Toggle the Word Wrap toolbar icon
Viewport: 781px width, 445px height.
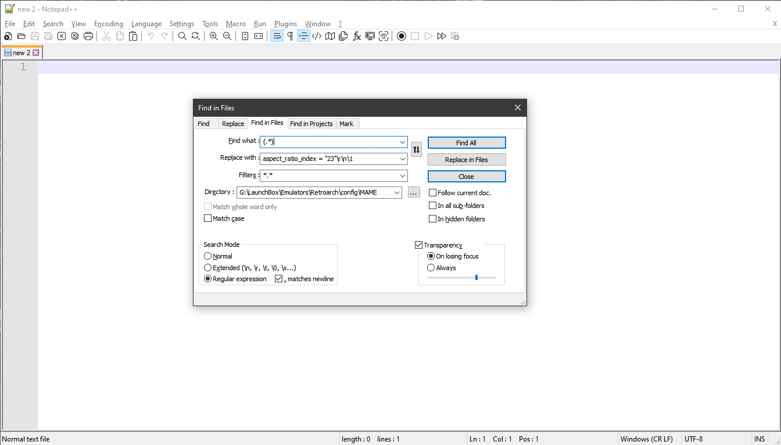click(277, 36)
